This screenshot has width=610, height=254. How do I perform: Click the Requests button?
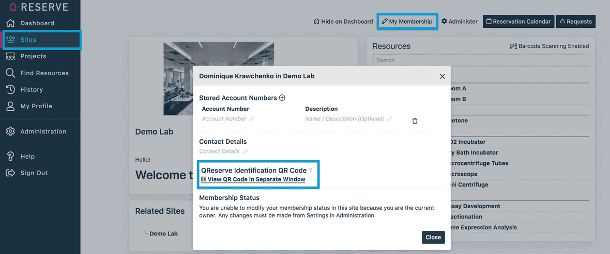575,22
